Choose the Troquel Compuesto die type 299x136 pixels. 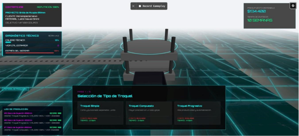pos(149,113)
